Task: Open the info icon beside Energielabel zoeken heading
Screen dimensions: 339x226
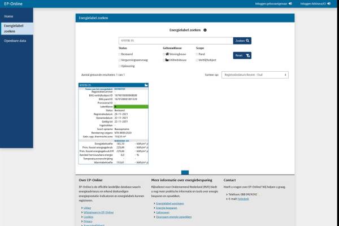Action: coord(205,30)
